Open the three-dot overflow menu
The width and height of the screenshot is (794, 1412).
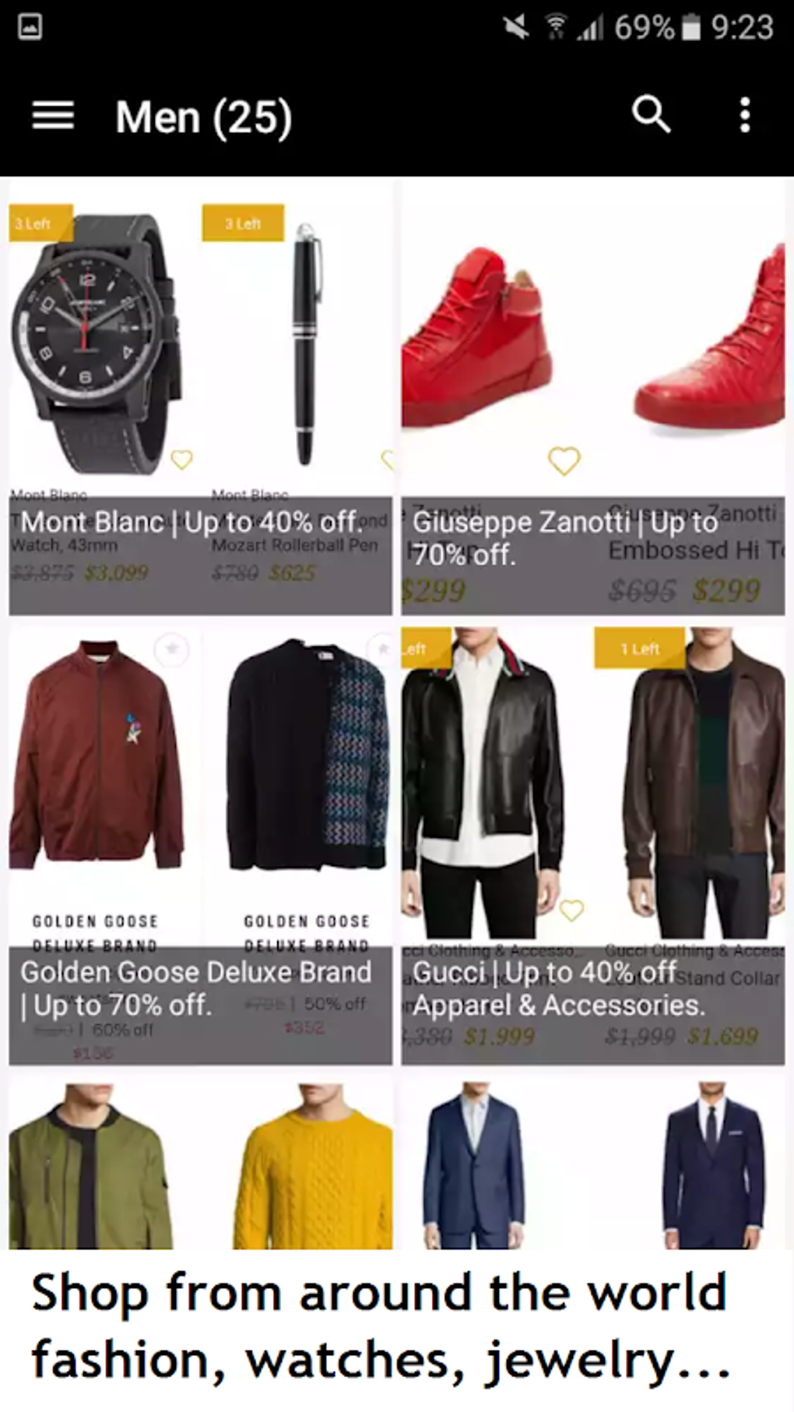[745, 115]
